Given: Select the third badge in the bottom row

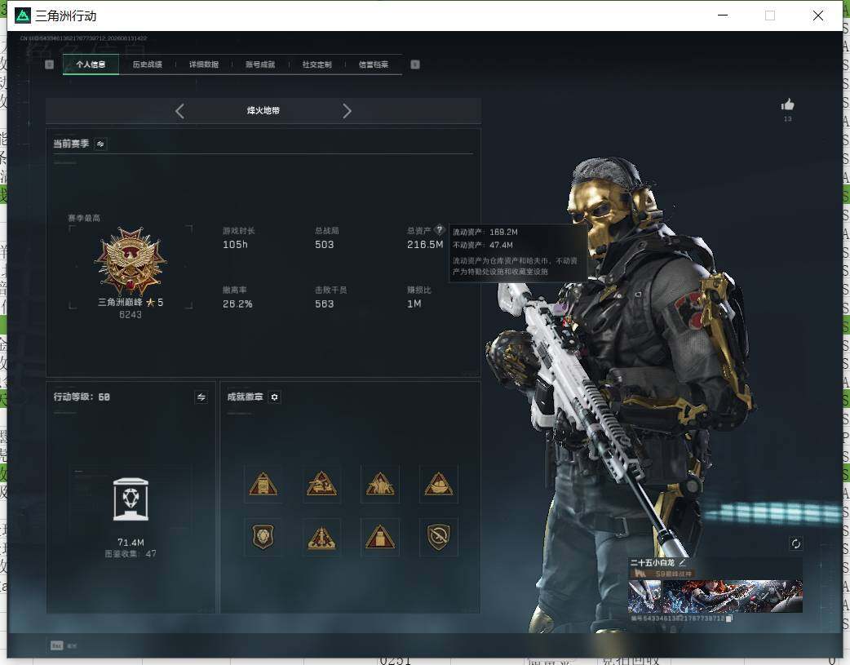Looking at the screenshot, I should (380, 537).
